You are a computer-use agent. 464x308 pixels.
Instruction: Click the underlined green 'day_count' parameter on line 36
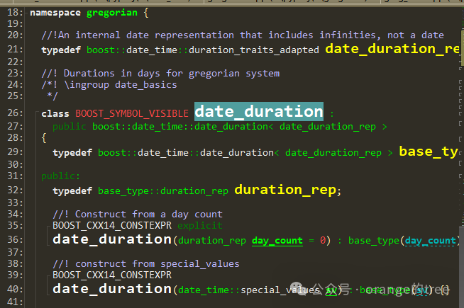click(277, 241)
